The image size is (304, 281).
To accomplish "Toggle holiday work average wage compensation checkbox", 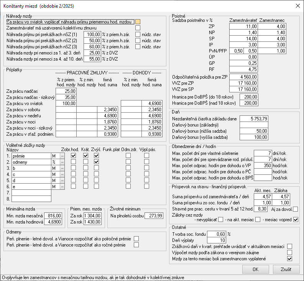I will [138, 21].
